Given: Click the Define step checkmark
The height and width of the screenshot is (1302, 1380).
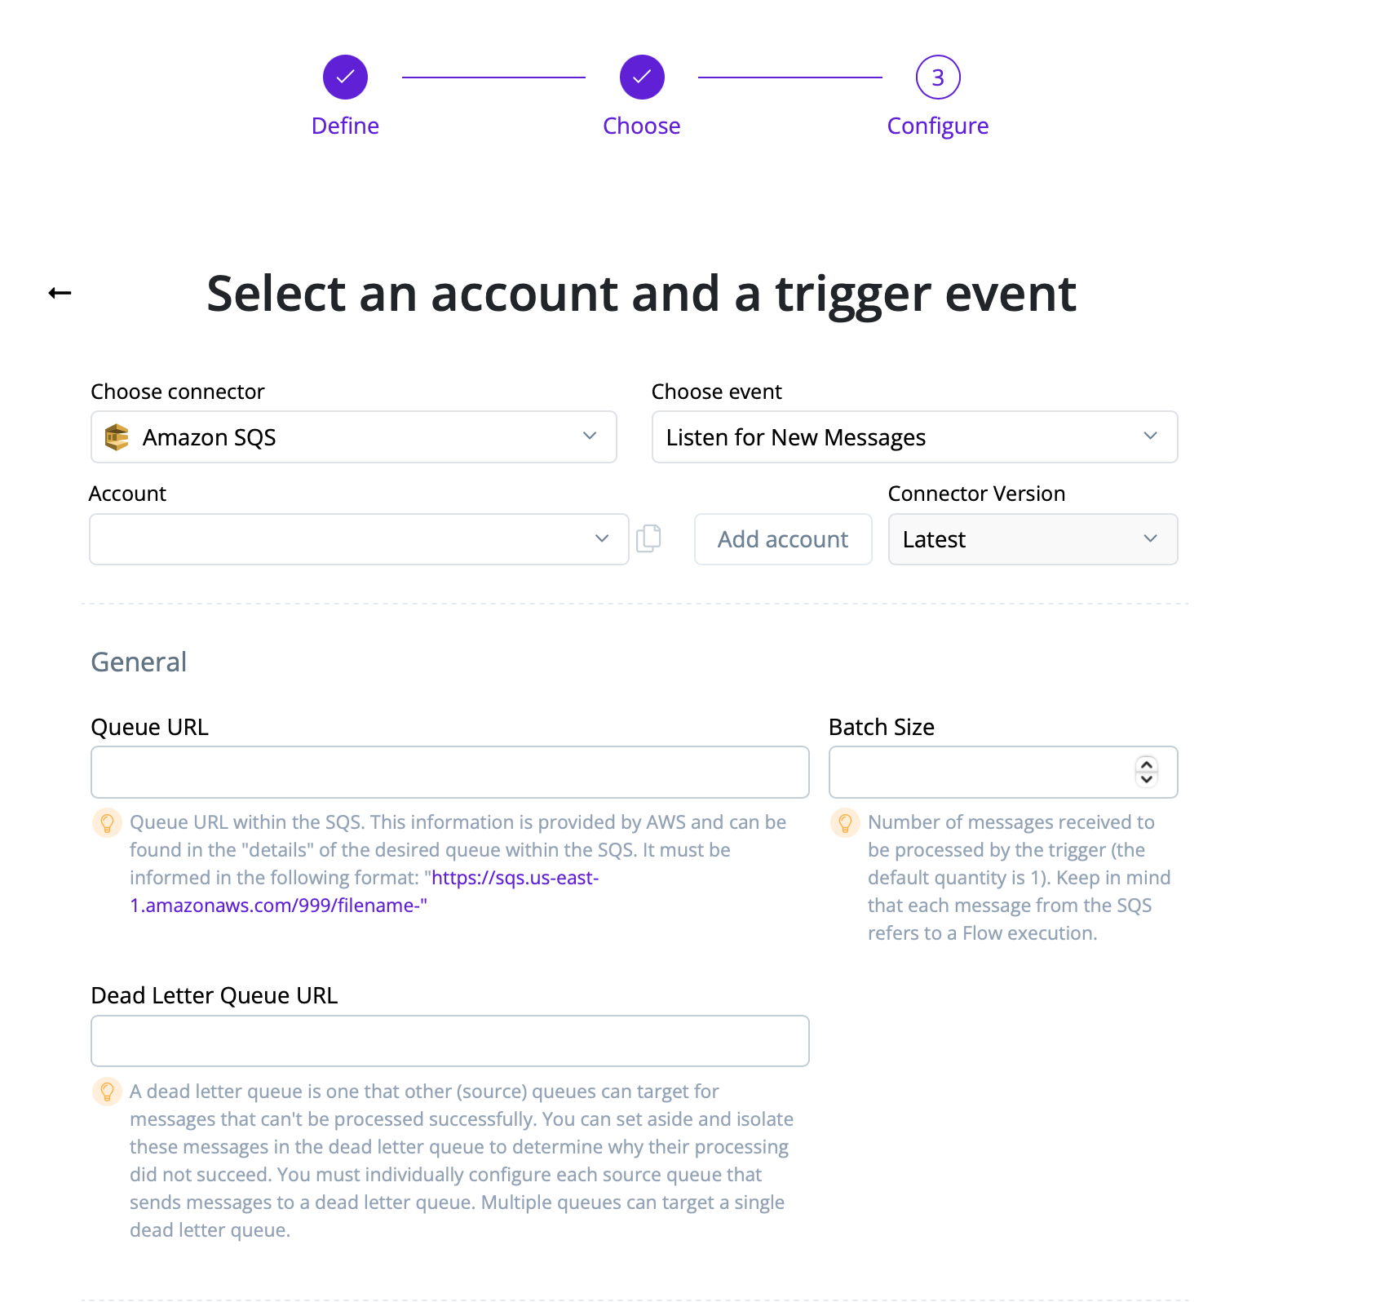Looking at the screenshot, I should tap(345, 77).
